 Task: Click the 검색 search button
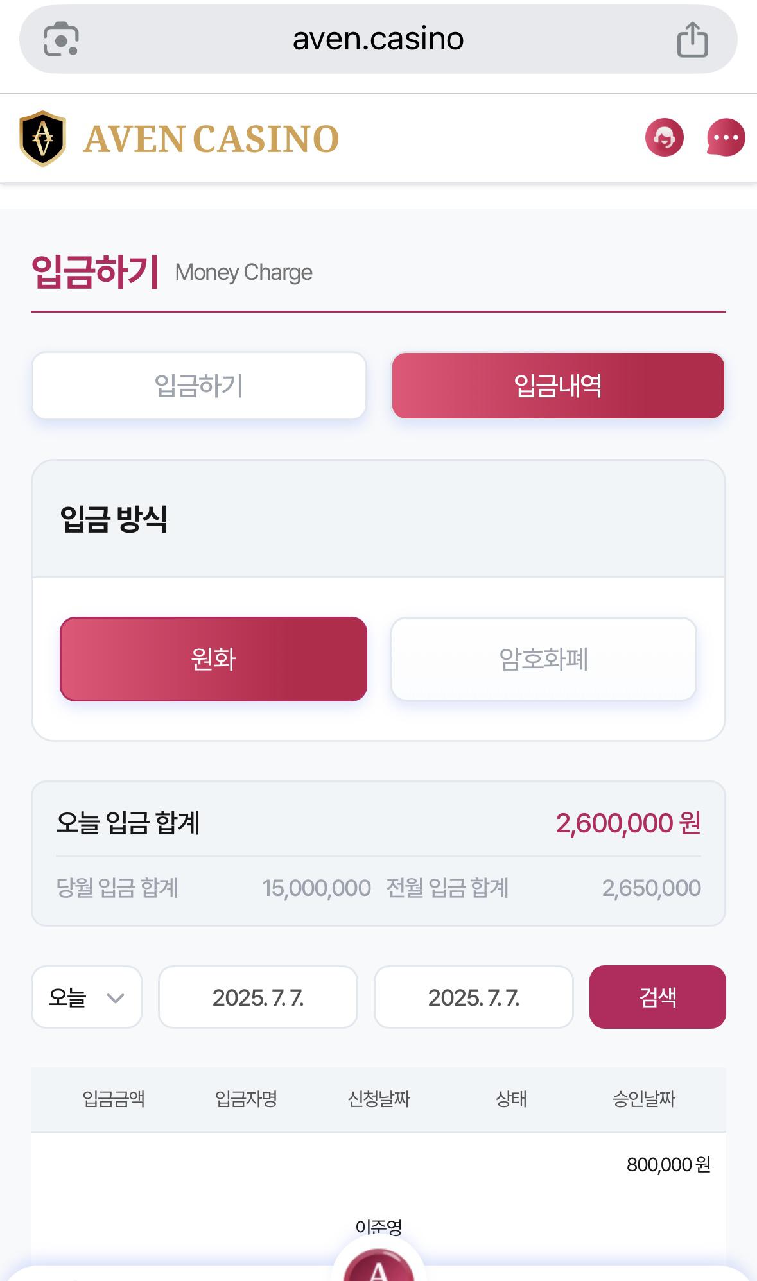click(657, 997)
